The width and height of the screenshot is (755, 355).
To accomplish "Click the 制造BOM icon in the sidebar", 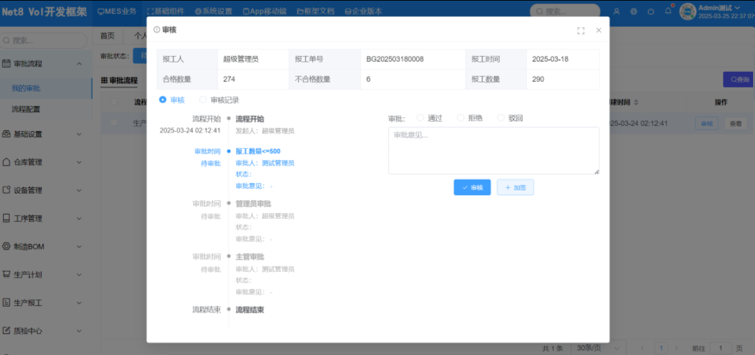I will click(6, 247).
